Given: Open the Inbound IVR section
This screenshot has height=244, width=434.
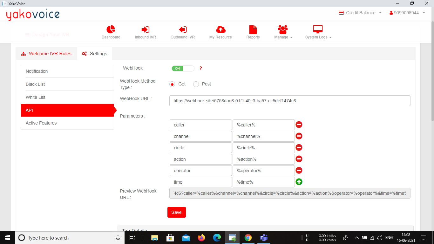Looking at the screenshot, I should tap(145, 30).
